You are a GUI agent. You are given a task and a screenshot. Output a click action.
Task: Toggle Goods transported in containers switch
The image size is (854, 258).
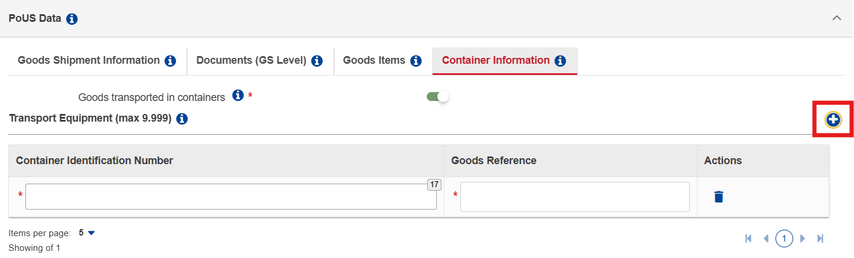(438, 97)
